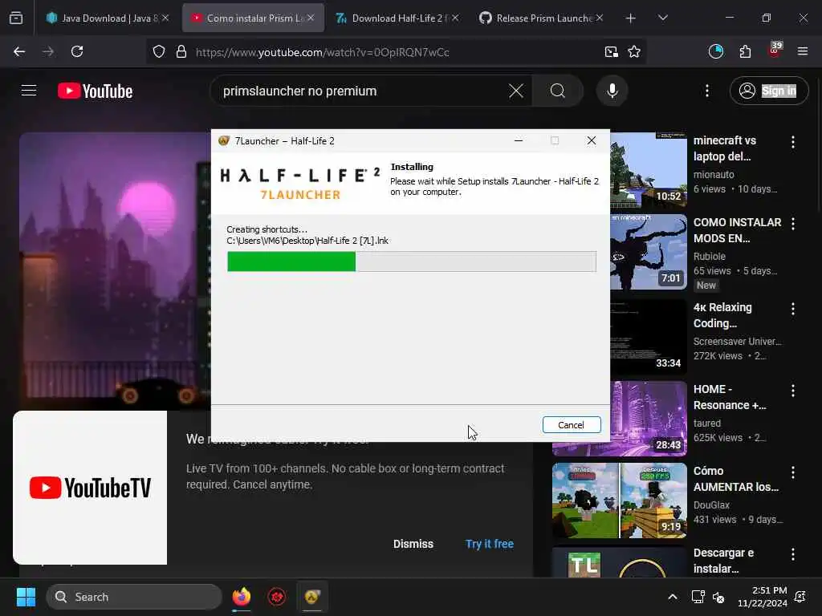The image size is (822, 616).
Task: Open COMO INSTALAR MODS video title
Action: point(737,230)
